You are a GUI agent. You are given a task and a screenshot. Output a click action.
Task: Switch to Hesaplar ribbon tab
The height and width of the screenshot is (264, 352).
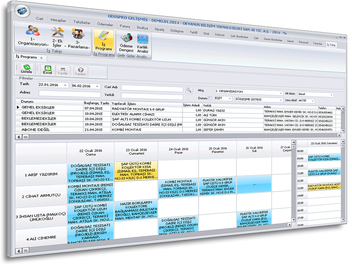click(x=58, y=20)
